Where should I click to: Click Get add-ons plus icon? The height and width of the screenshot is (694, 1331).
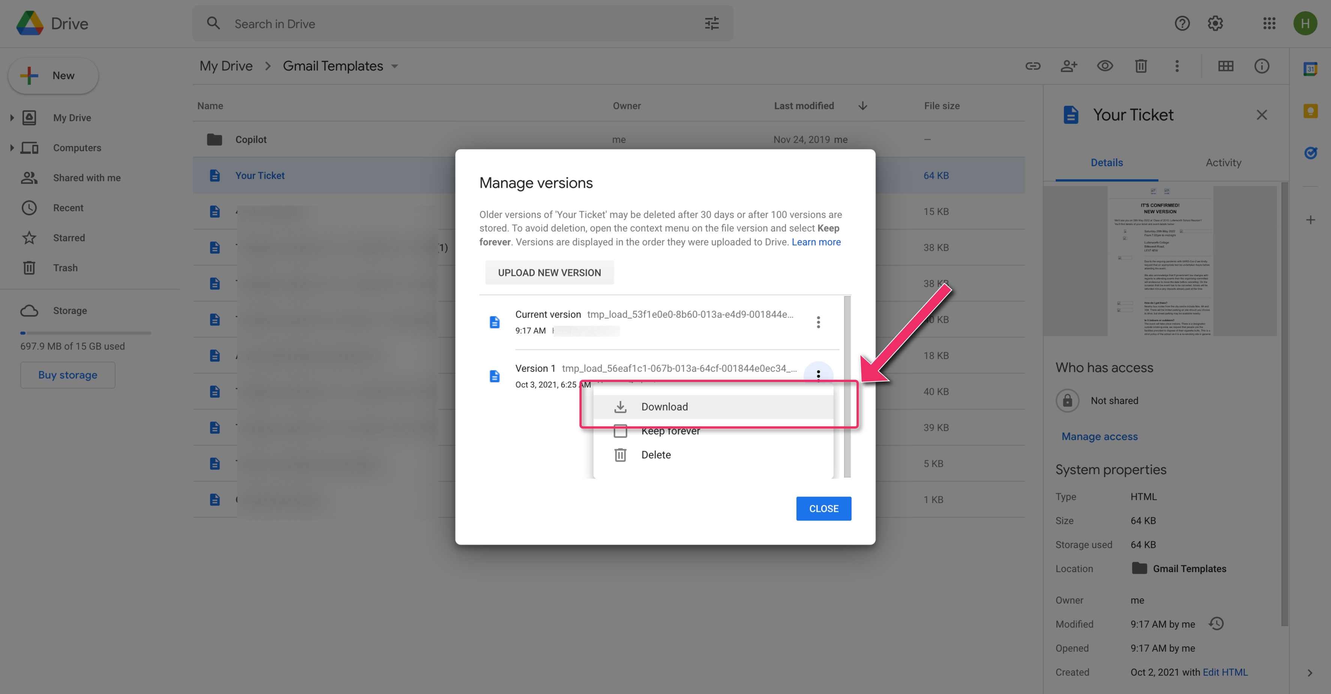[1310, 220]
